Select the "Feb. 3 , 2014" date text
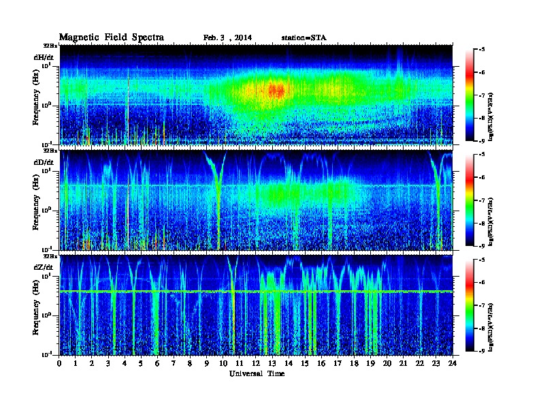Image resolution: width=539 pixels, height=417 pixels. 227,38
